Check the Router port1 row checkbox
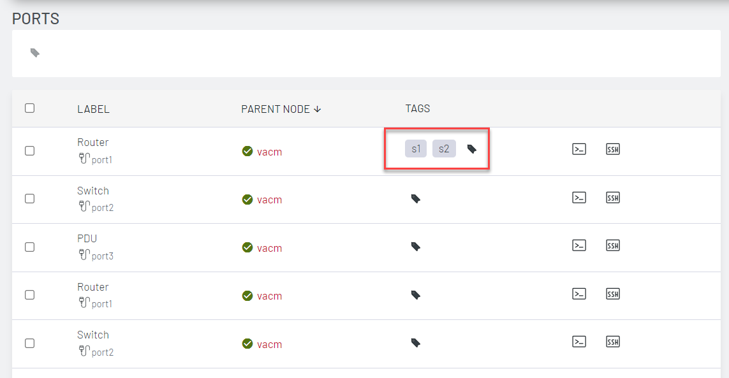Image resolution: width=729 pixels, height=378 pixels. (x=29, y=151)
